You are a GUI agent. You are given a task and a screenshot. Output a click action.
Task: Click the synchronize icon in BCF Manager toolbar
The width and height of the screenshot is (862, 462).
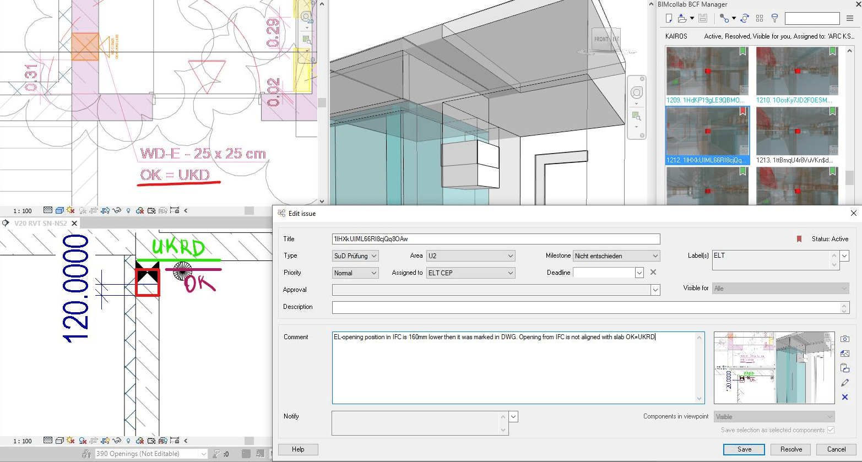pos(744,19)
